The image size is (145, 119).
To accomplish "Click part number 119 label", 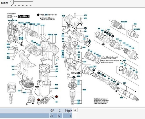I will tap(122, 64).
